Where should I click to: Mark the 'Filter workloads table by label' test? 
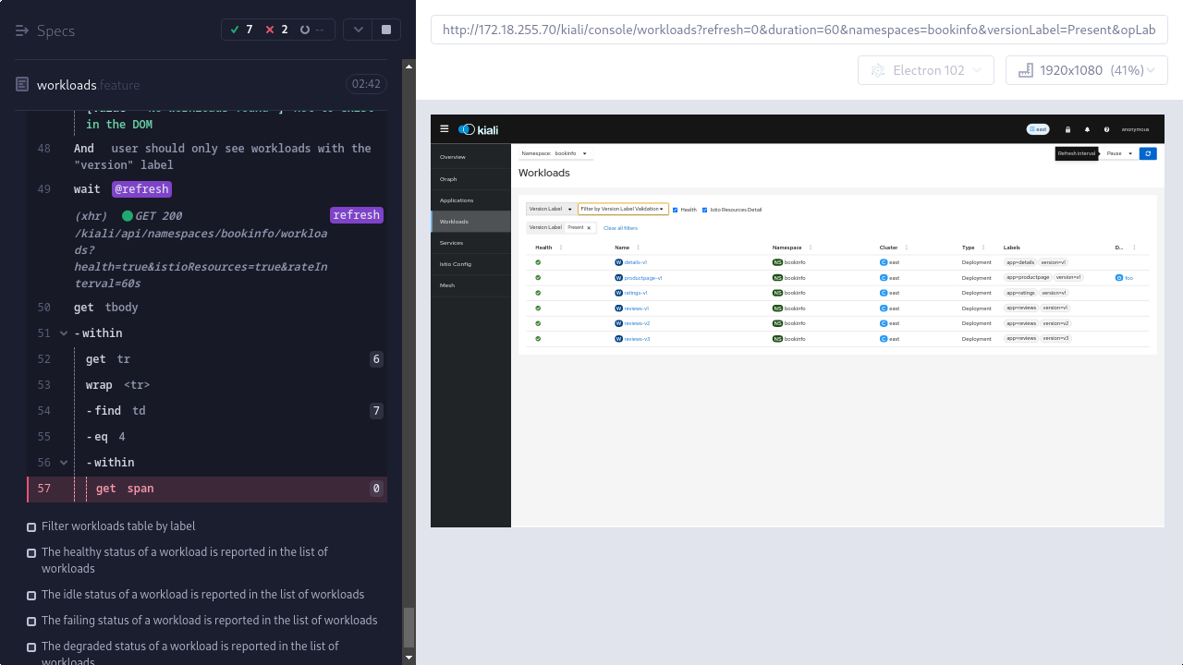tap(31, 526)
